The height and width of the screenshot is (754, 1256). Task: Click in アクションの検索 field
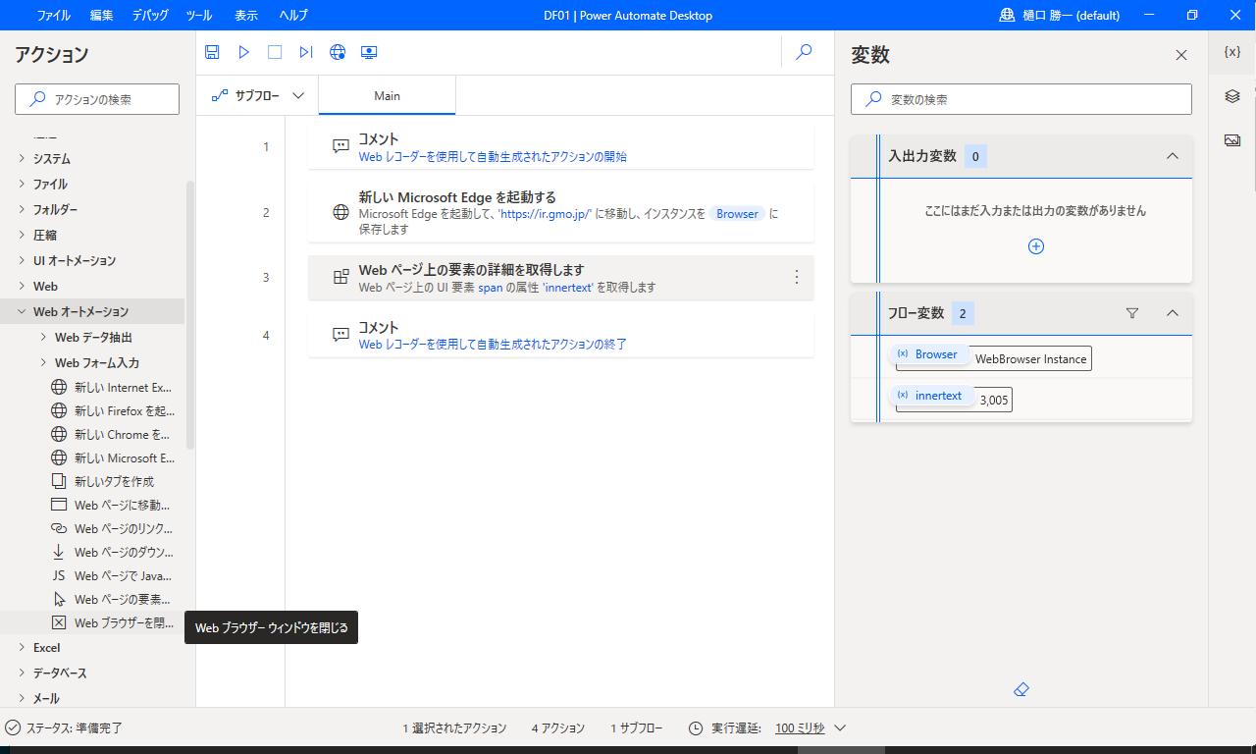(x=97, y=99)
